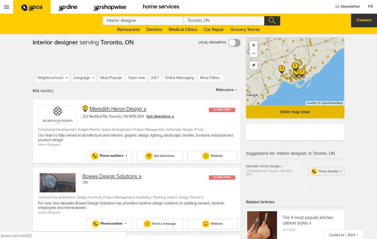Expand Phone numbers for Meredith Heron Design
The width and height of the screenshot is (377, 239).
109,156
